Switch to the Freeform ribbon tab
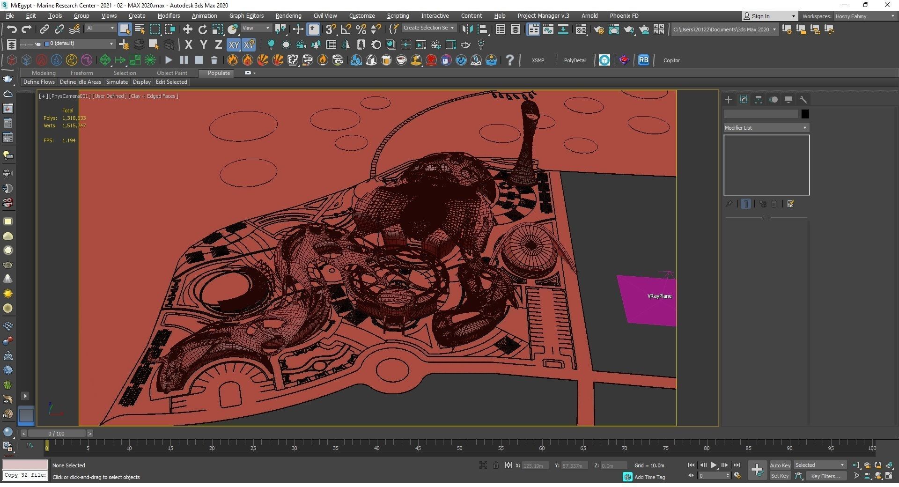This screenshot has width=899, height=487. click(x=81, y=73)
